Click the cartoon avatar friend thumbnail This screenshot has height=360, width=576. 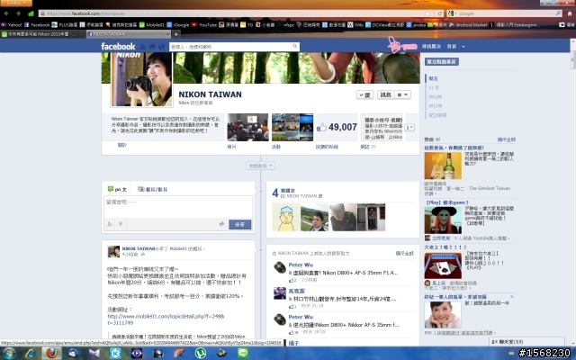click(286, 218)
